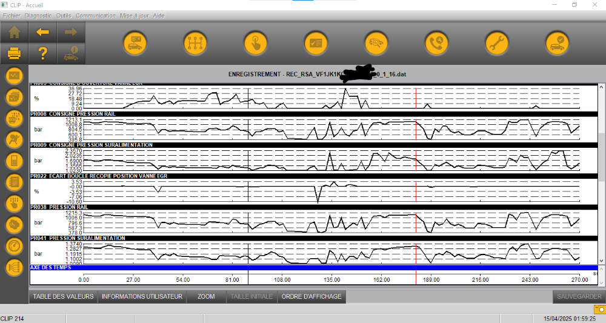The width and height of the screenshot is (606, 323).
Task: Click the ORDRE D'AFFICHAGE button
Action: (x=311, y=296)
